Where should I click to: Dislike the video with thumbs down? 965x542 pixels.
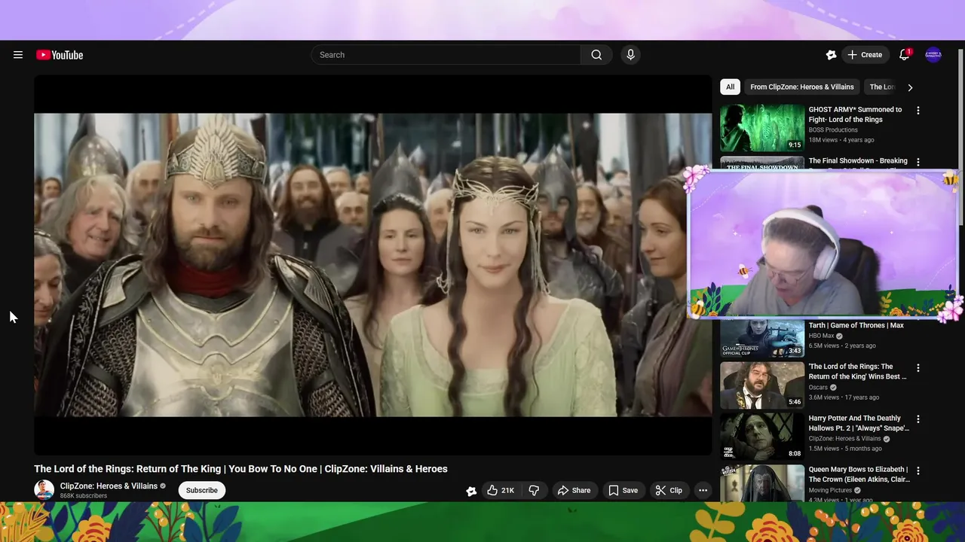click(x=534, y=490)
